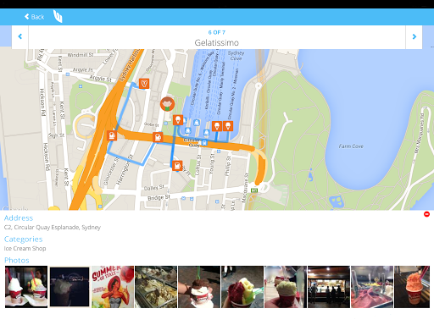This screenshot has width=434, height=325.
Task: Open the first ice cream cups photo
Action: 26,287
